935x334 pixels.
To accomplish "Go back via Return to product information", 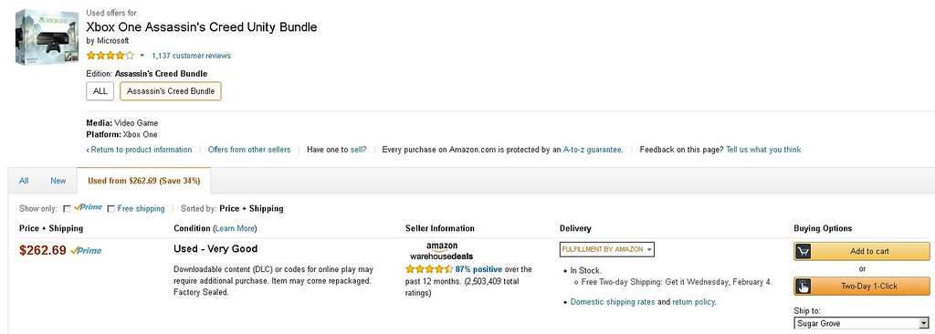I will (140, 150).
